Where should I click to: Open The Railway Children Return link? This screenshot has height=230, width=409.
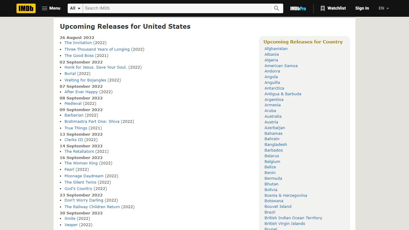[92, 207]
